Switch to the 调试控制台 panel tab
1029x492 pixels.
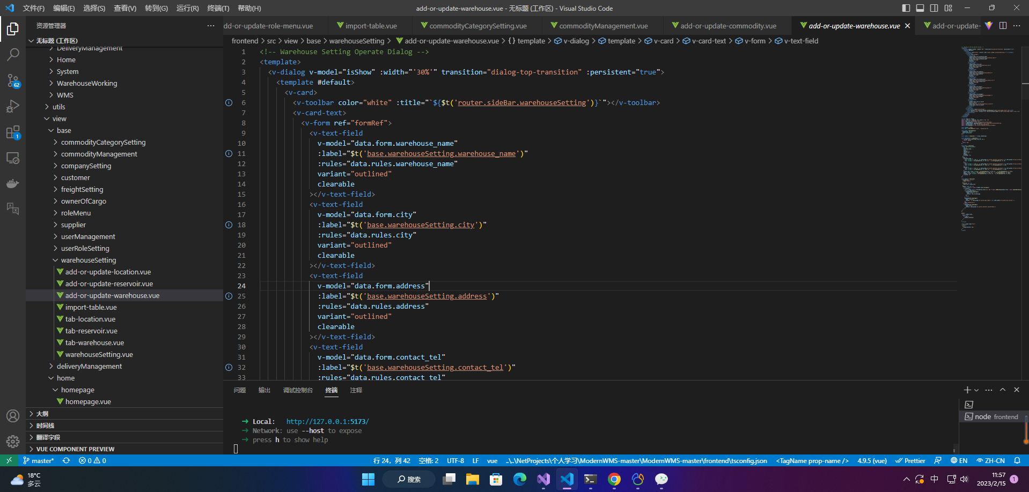[298, 390]
